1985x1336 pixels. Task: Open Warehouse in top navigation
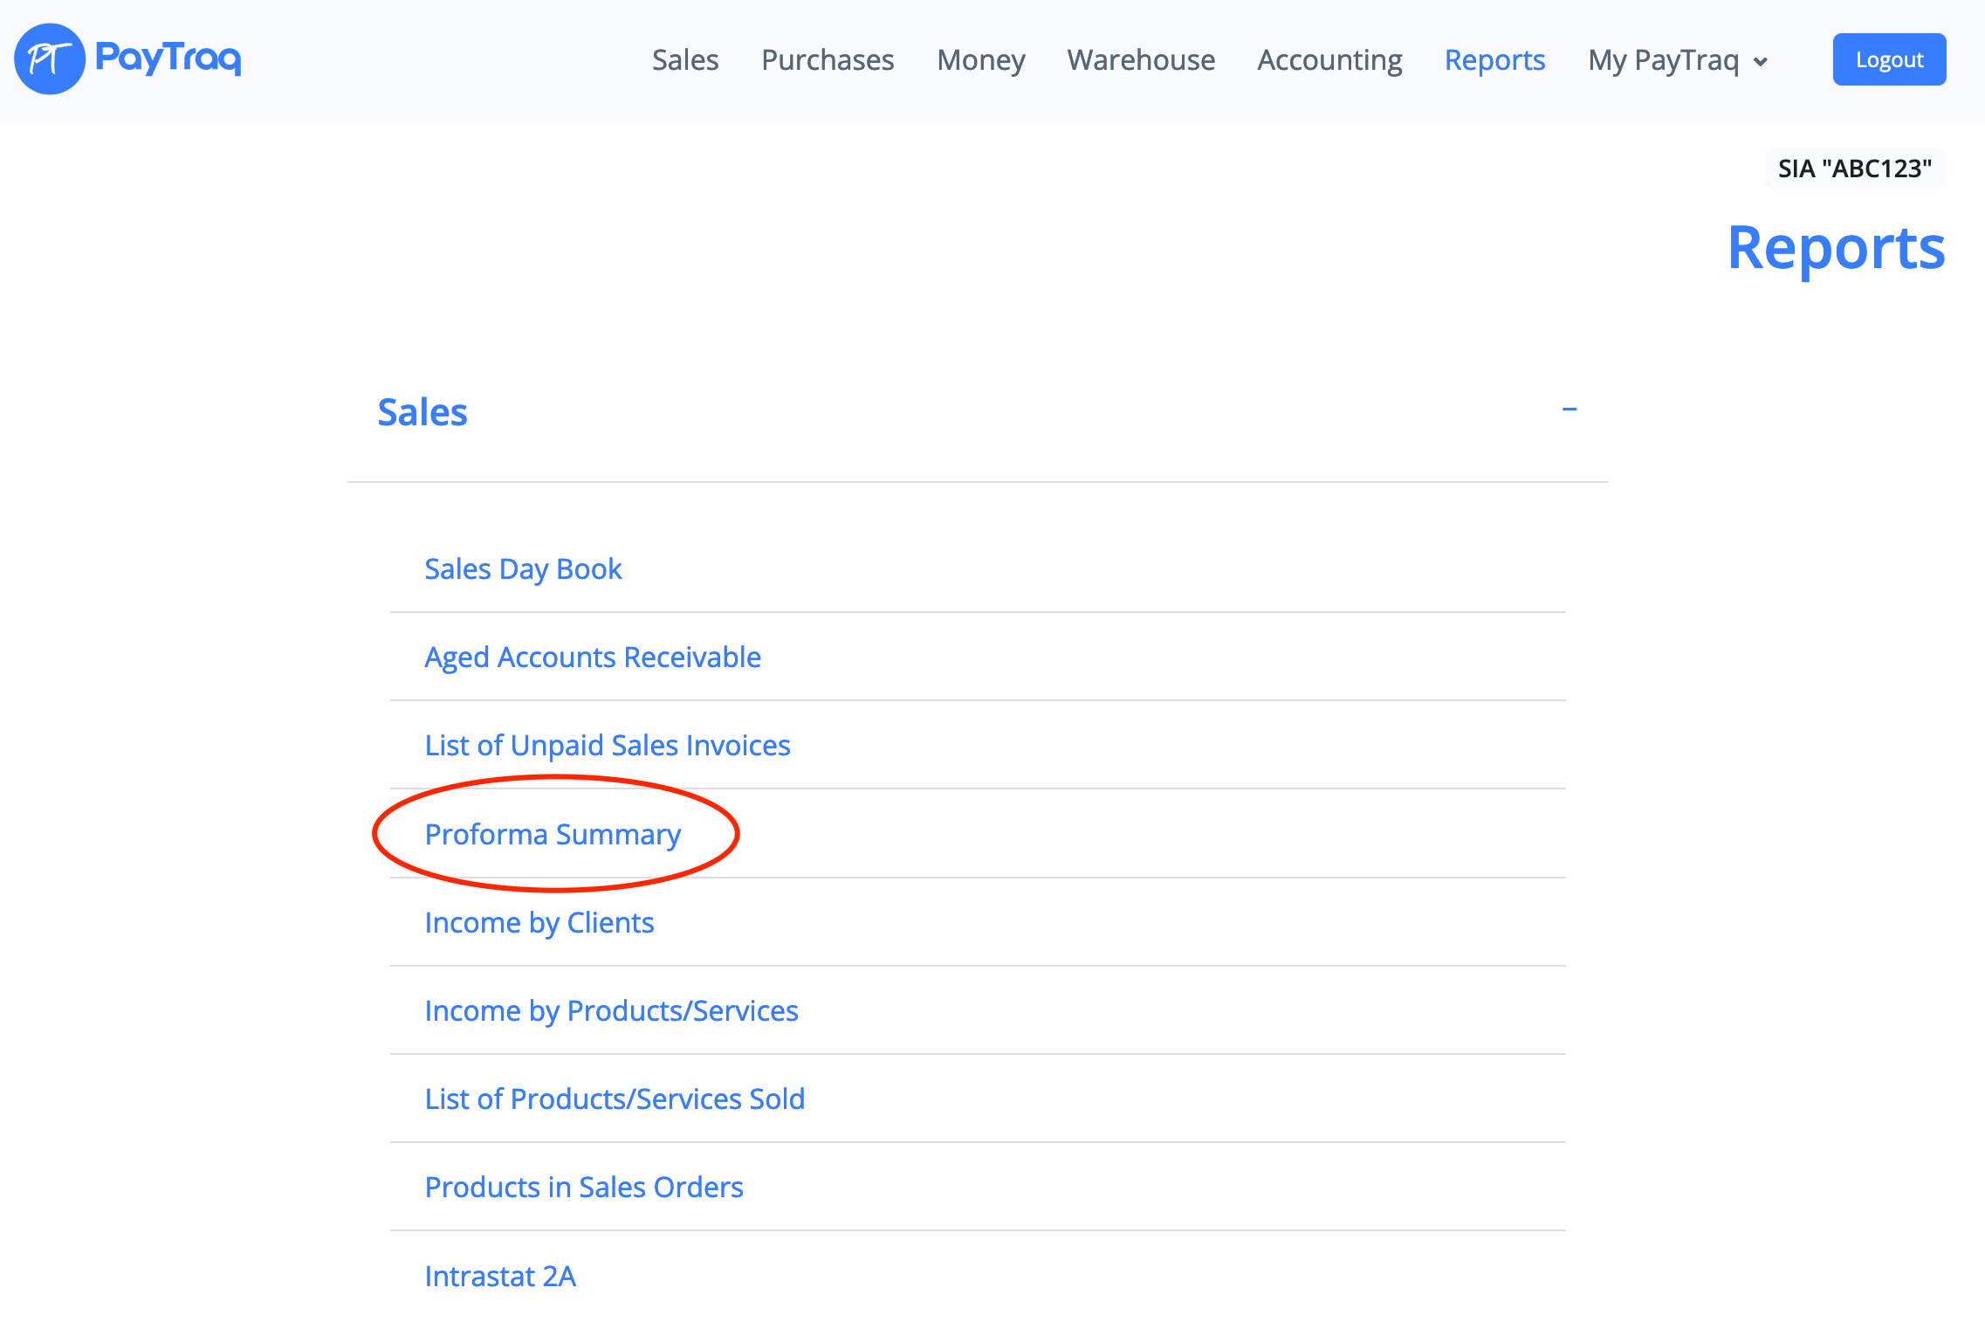[1140, 60]
